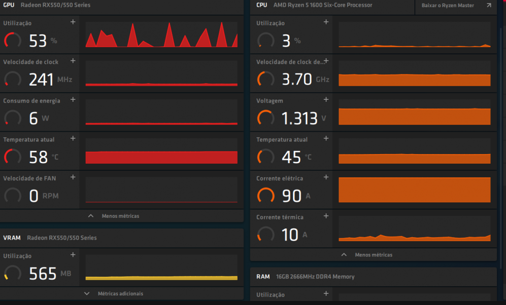This screenshot has height=305, width=506.
Task: Click the external-link arrow next to Ryzen Master
Action: click(489, 5)
